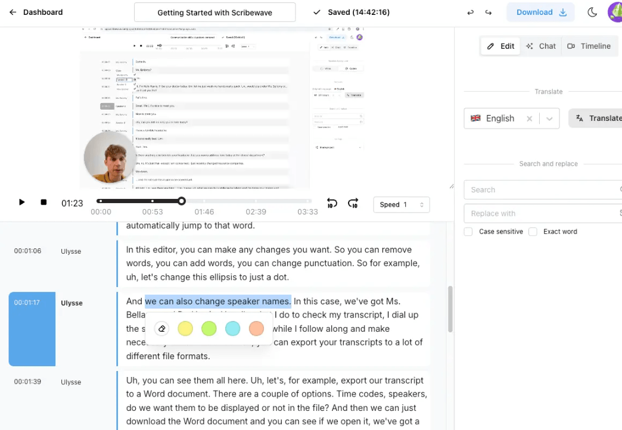Click the video preview thumbnail
Screen dimensions: 622x430
(222, 108)
